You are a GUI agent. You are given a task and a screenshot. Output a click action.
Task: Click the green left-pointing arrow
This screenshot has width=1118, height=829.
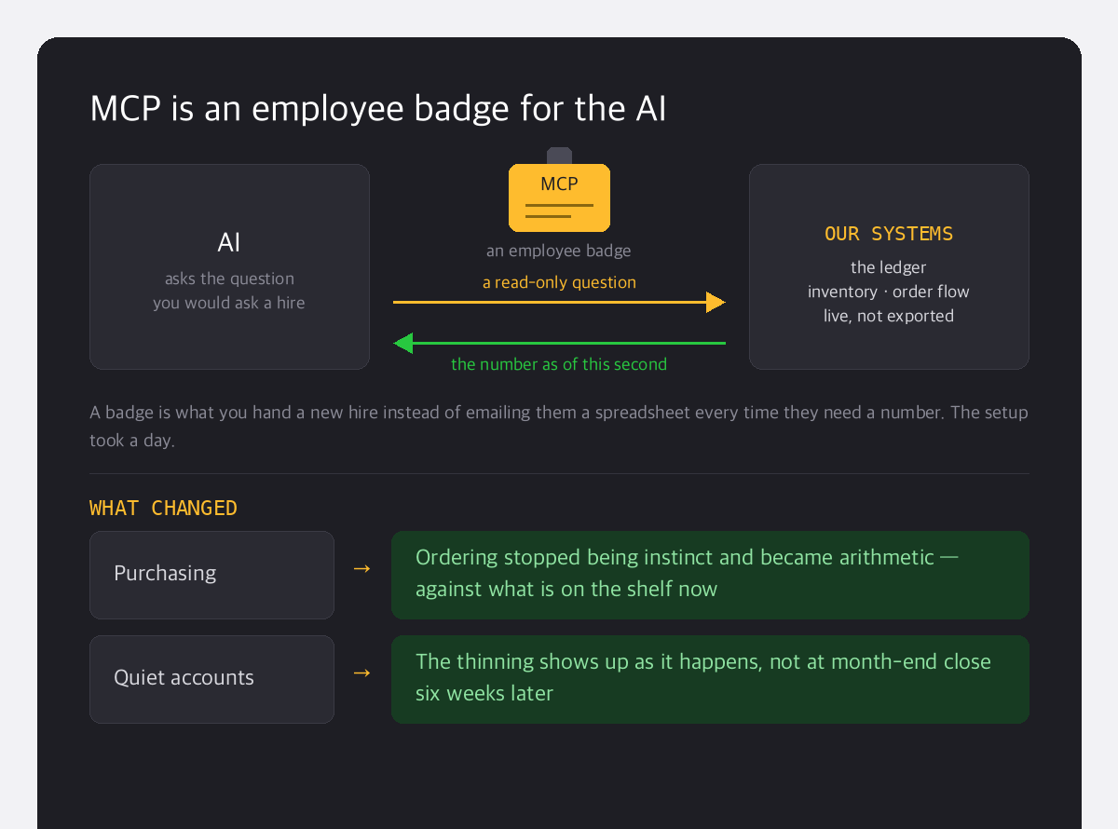559,343
